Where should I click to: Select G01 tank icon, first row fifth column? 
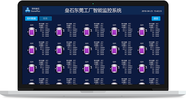(142, 32)
